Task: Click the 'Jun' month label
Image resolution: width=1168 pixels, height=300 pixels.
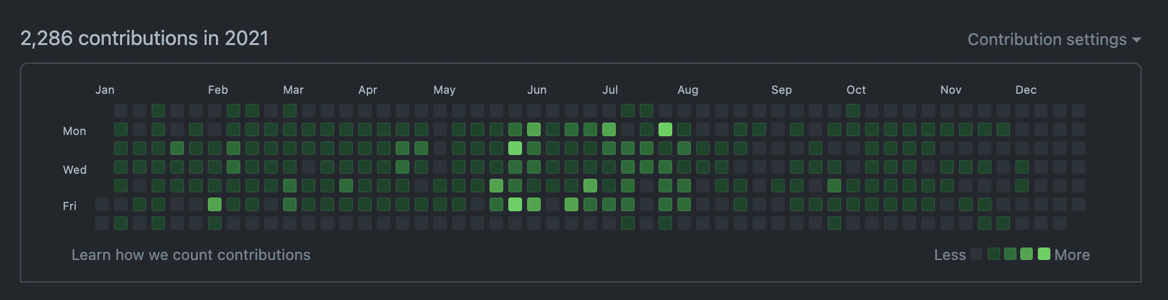Action: click(x=536, y=90)
